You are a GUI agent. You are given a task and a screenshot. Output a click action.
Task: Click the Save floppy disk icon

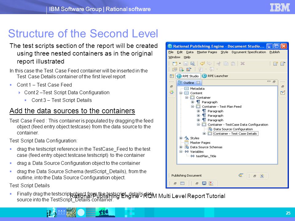(186, 64)
